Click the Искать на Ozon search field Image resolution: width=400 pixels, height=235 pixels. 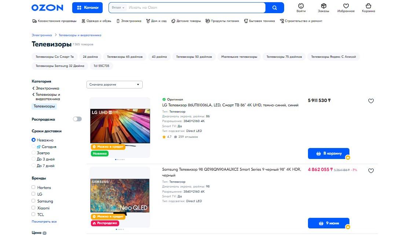[x=195, y=8]
